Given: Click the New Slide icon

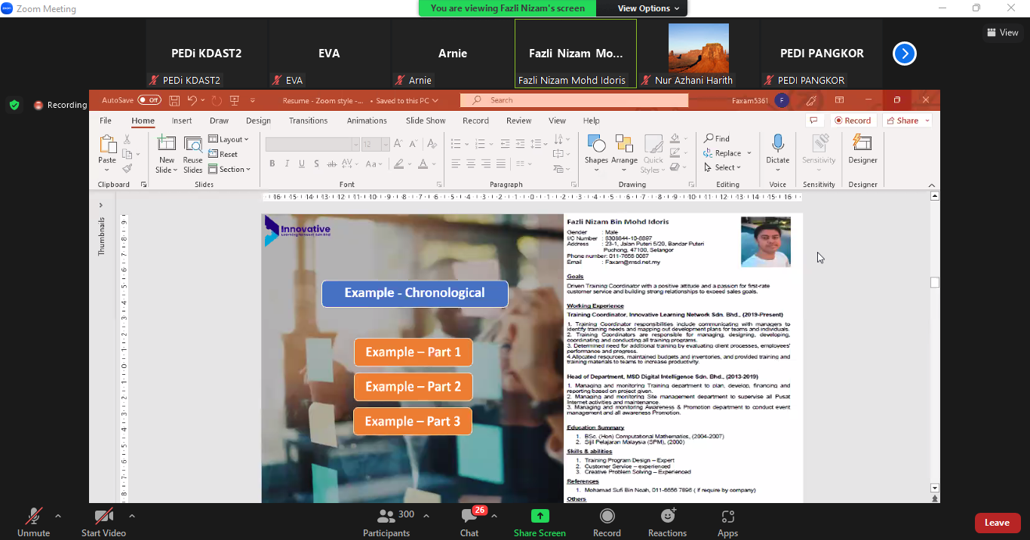Looking at the screenshot, I should [x=166, y=145].
